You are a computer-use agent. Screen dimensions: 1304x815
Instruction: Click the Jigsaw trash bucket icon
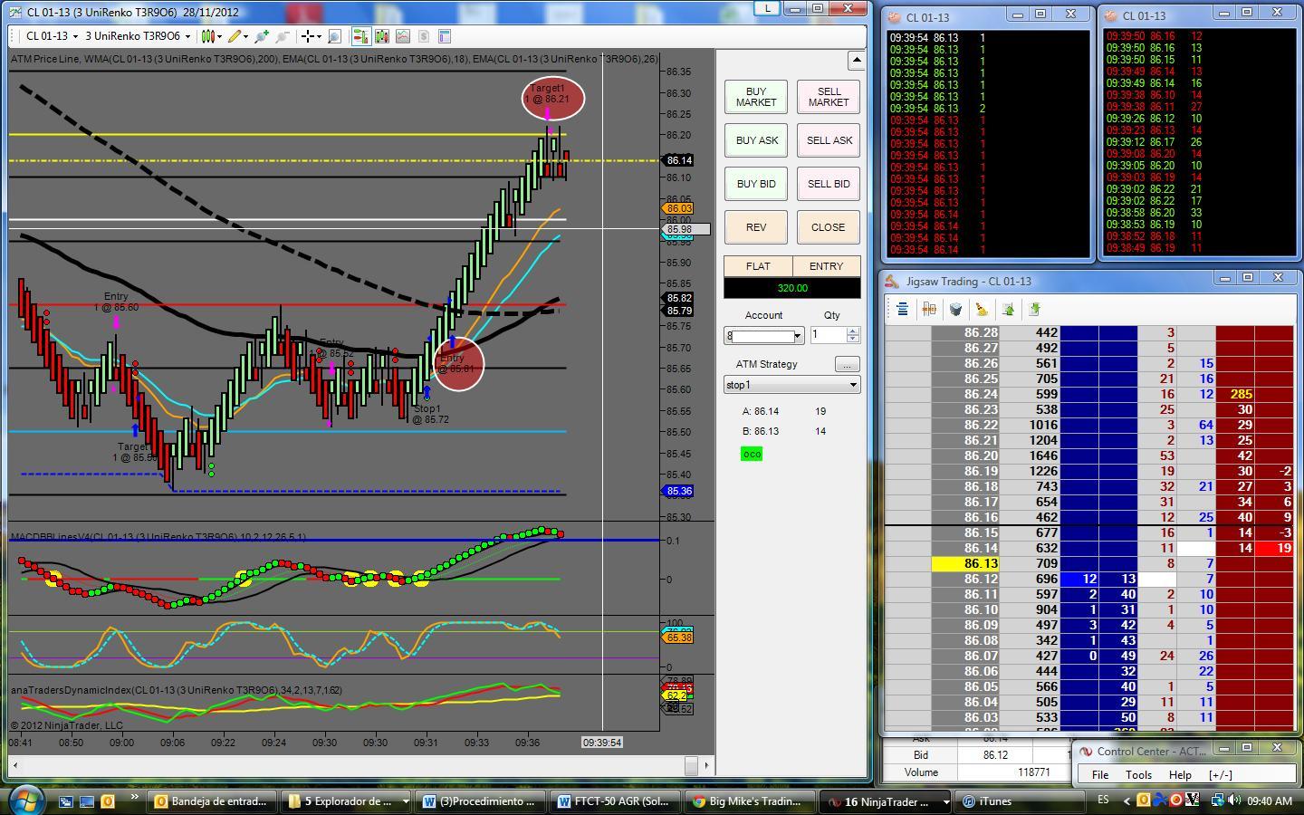tap(955, 309)
